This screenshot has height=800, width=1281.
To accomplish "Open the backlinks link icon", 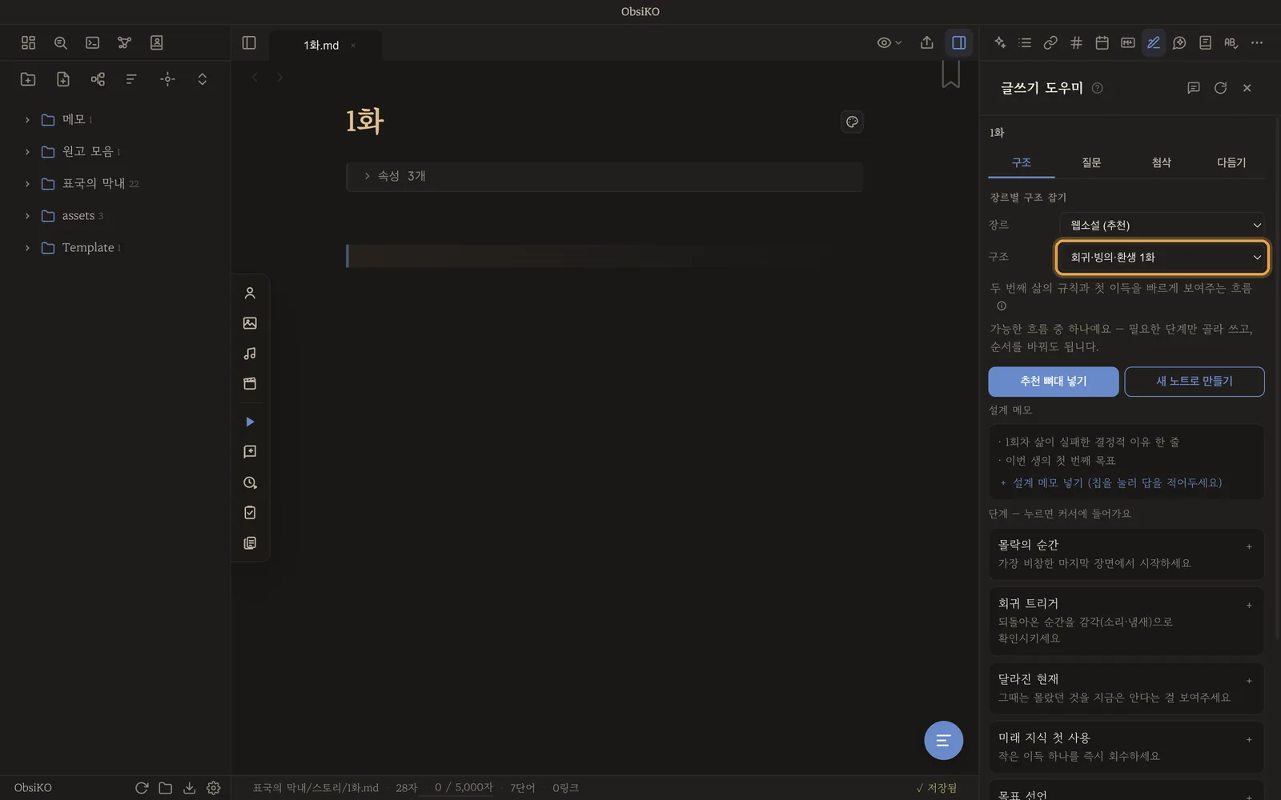I will tap(1050, 42).
